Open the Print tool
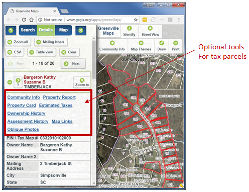 pyautogui.click(x=175, y=46)
